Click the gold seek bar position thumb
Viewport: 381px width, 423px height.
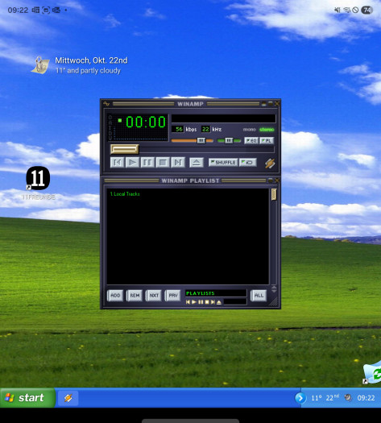pos(125,149)
